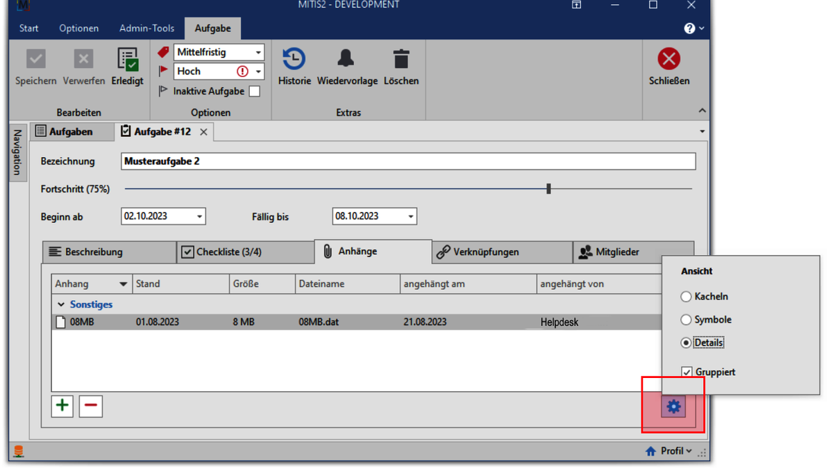Enable the Inaktive Aufgabe checkbox
The image size is (833, 469).
255,91
